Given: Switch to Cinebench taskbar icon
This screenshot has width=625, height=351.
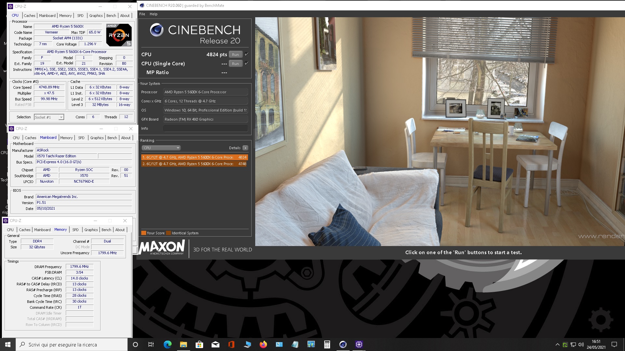Looking at the screenshot, I should [343, 344].
